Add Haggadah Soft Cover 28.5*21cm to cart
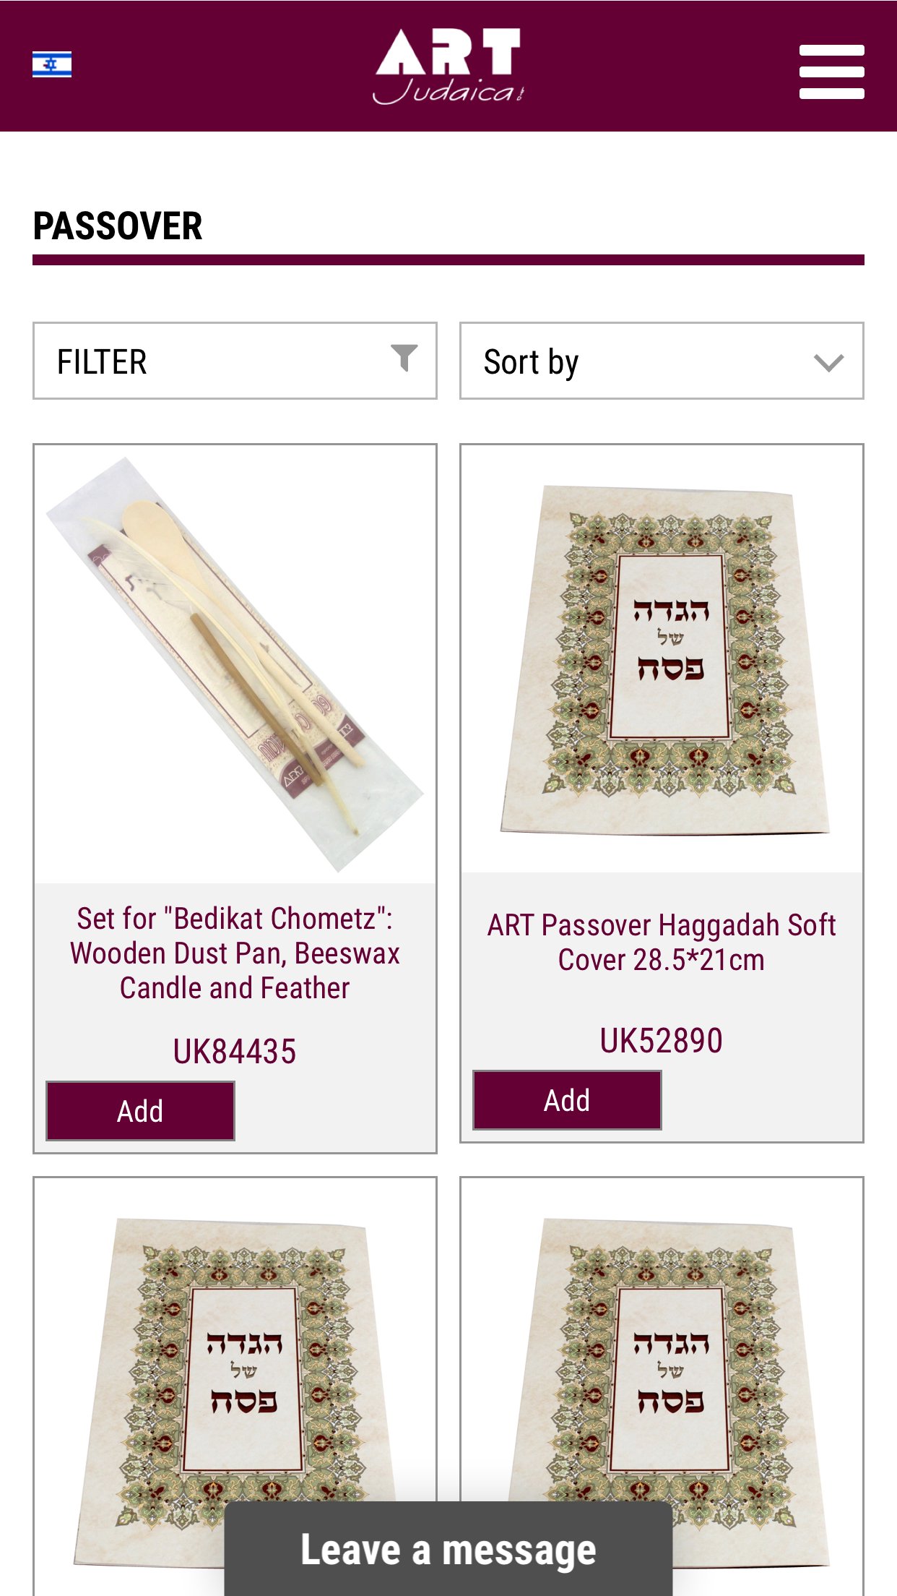897x1596 pixels. coord(567,1100)
